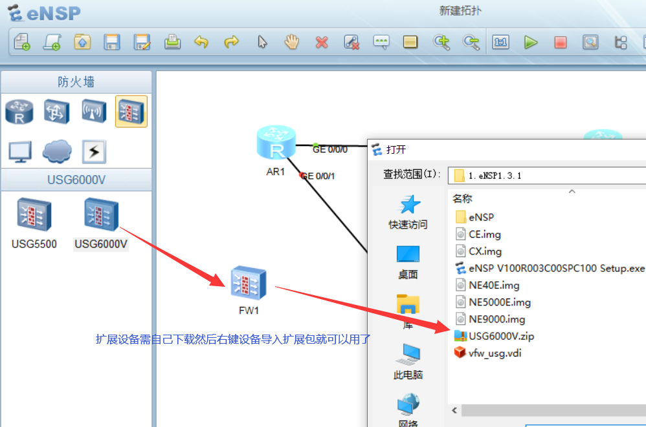Viewport: 646px width, 427px height.
Task: Click the data capture icon
Action: (590, 42)
